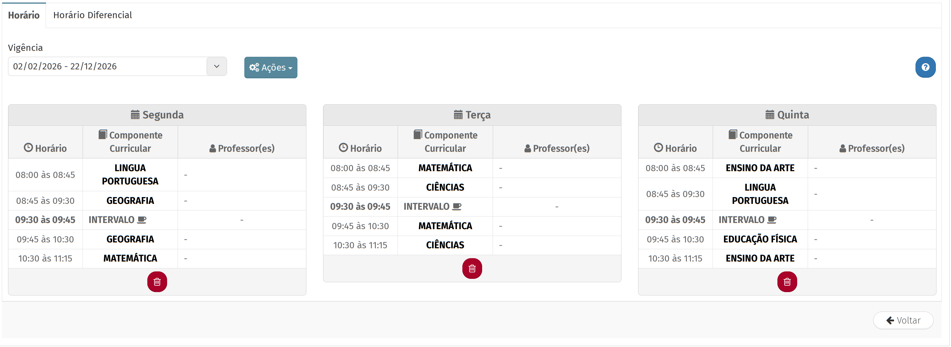The height and width of the screenshot is (347, 951).
Task: Delete the Segunda schedule with trash icon
Action: point(157,282)
